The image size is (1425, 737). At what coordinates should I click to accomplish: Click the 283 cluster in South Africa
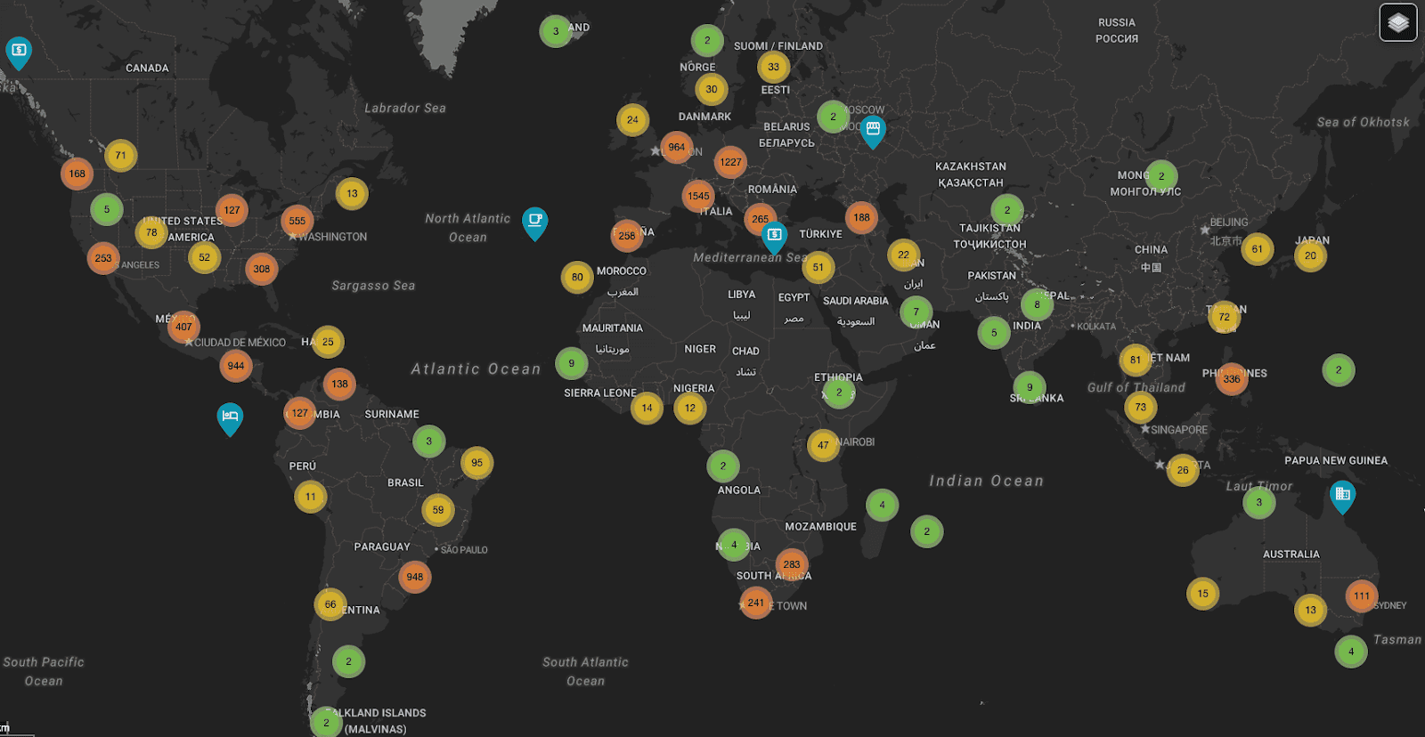792,564
